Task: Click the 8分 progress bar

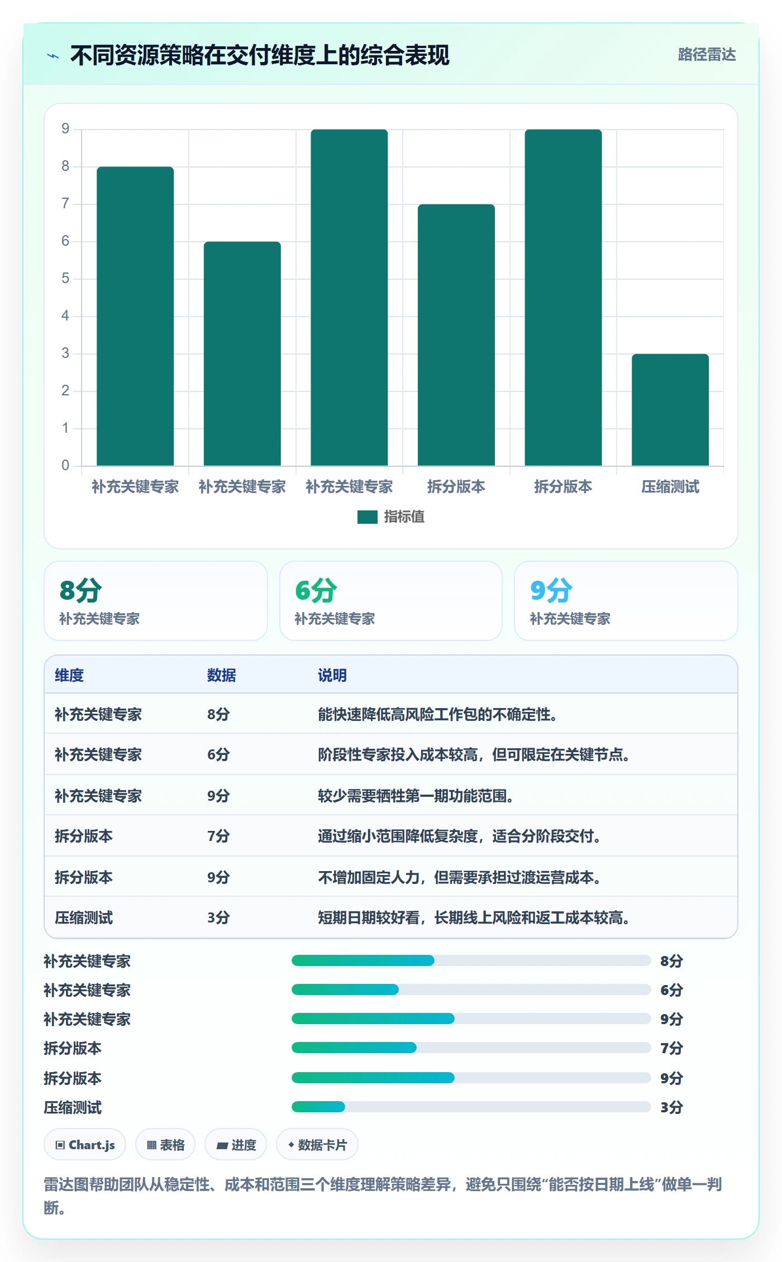Action: pyautogui.click(x=471, y=960)
